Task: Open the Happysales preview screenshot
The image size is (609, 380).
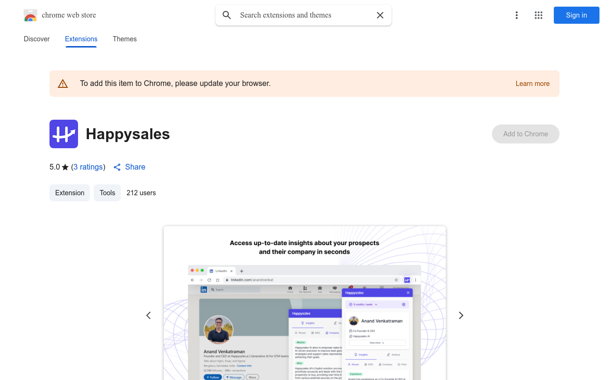Action: click(x=304, y=303)
